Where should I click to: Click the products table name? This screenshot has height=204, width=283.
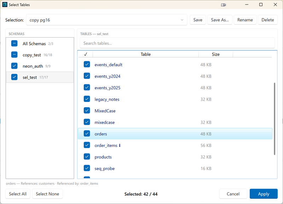103,157
